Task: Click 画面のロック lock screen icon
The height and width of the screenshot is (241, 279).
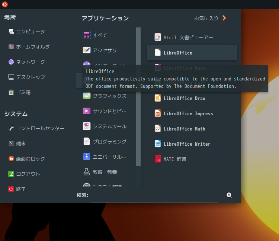Action: [11, 159]
